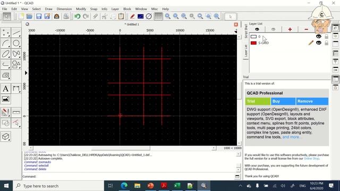Open the Line tools menu
340x191 pixels.
16,33
